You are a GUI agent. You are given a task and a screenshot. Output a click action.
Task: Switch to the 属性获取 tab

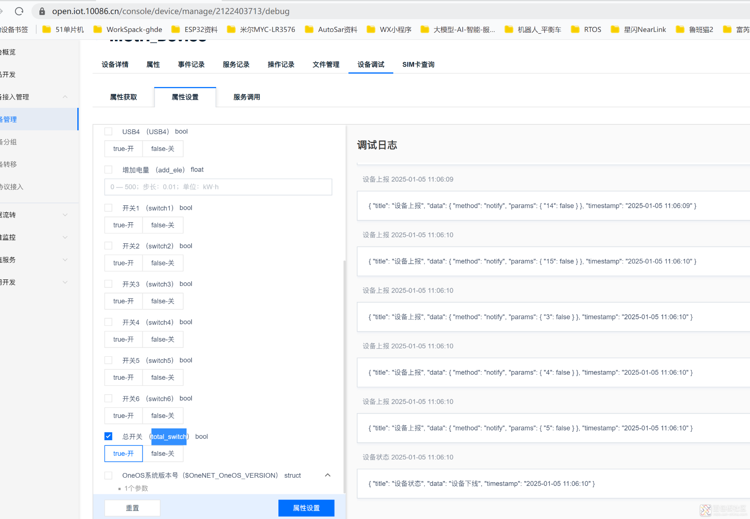pos(123,97)
